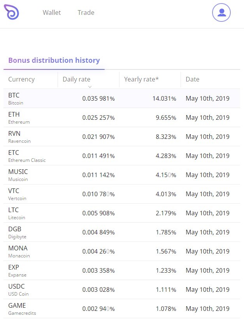The height and width of the screenshot is (321, 244).
Task: Sort by Date column header
Action: pos(192,79)
